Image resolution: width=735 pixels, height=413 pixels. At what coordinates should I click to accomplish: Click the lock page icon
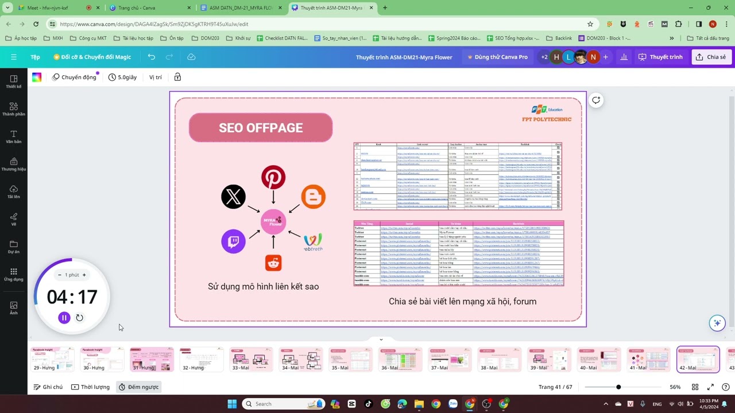177,77
